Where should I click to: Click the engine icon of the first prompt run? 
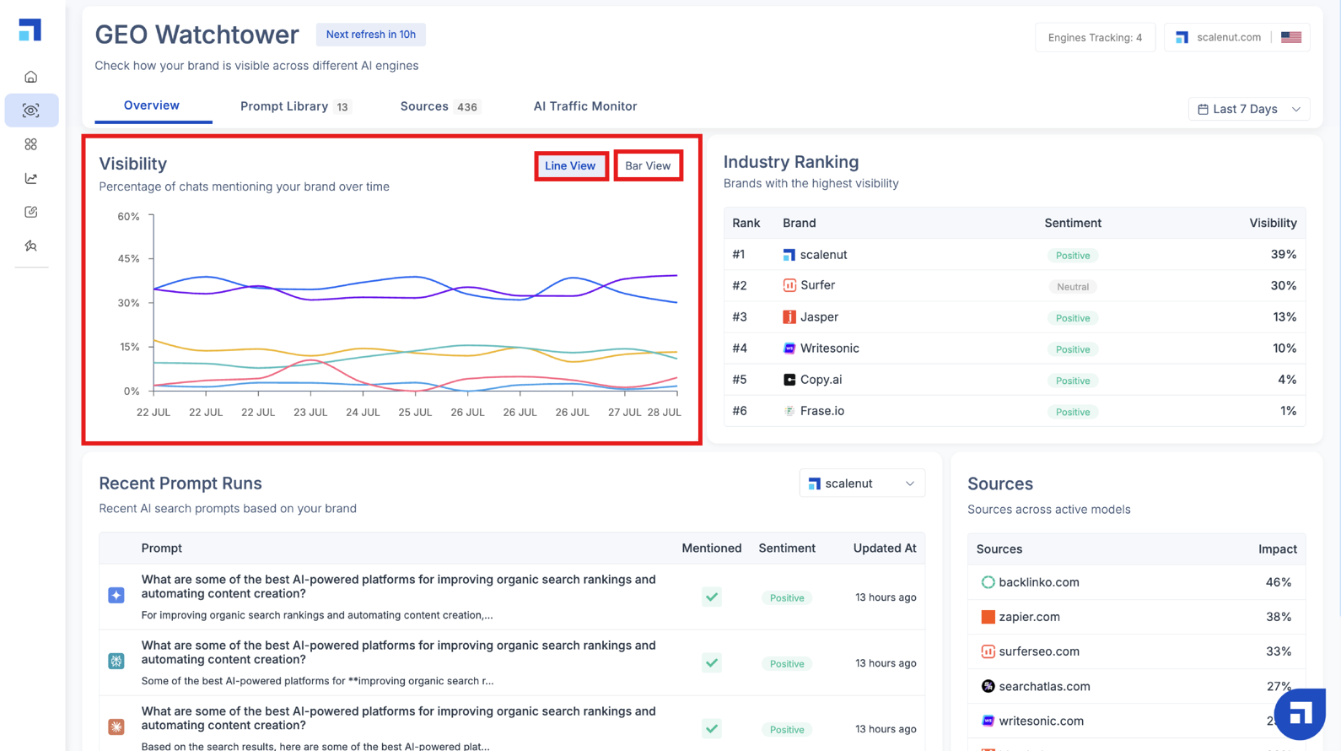pos(116,596)
